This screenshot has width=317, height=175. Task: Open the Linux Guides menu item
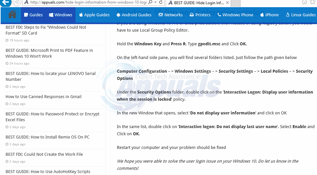click(301, 15)
